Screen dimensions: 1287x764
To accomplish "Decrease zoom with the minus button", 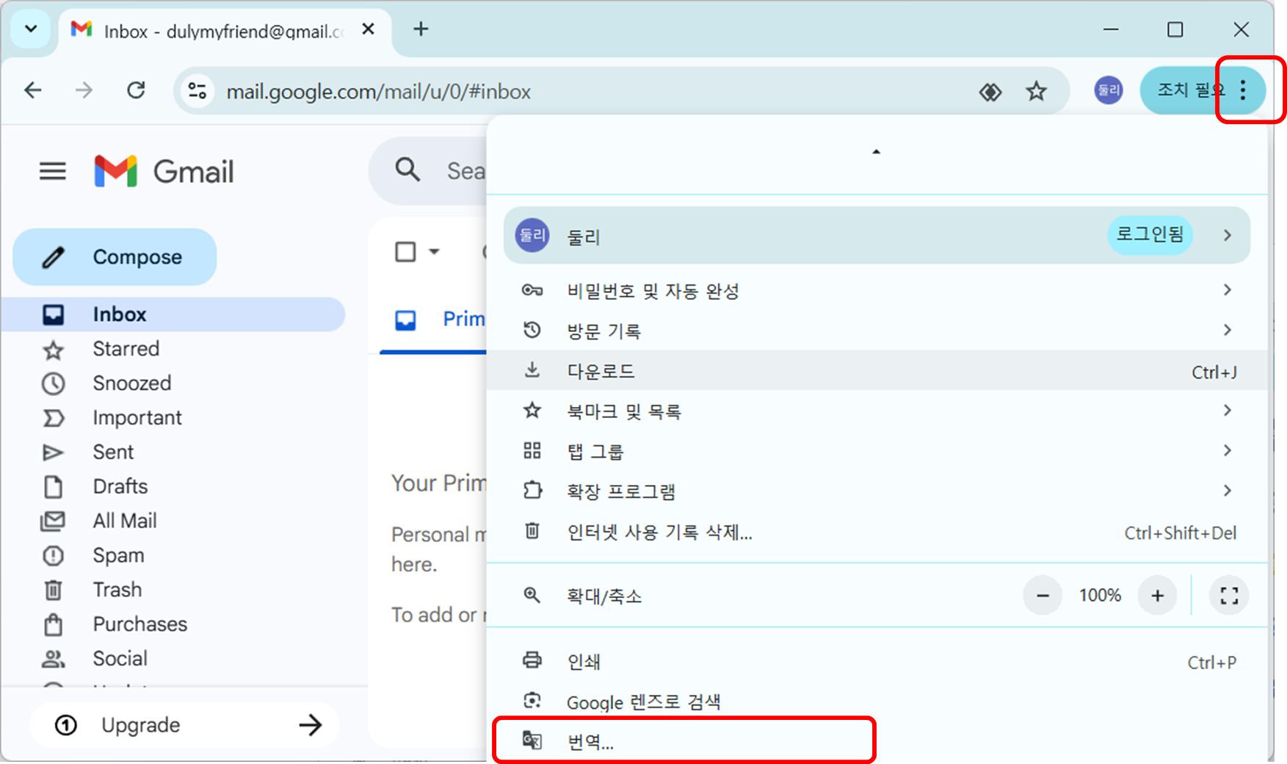I will pyautogui.click(x=1043, y=596).
